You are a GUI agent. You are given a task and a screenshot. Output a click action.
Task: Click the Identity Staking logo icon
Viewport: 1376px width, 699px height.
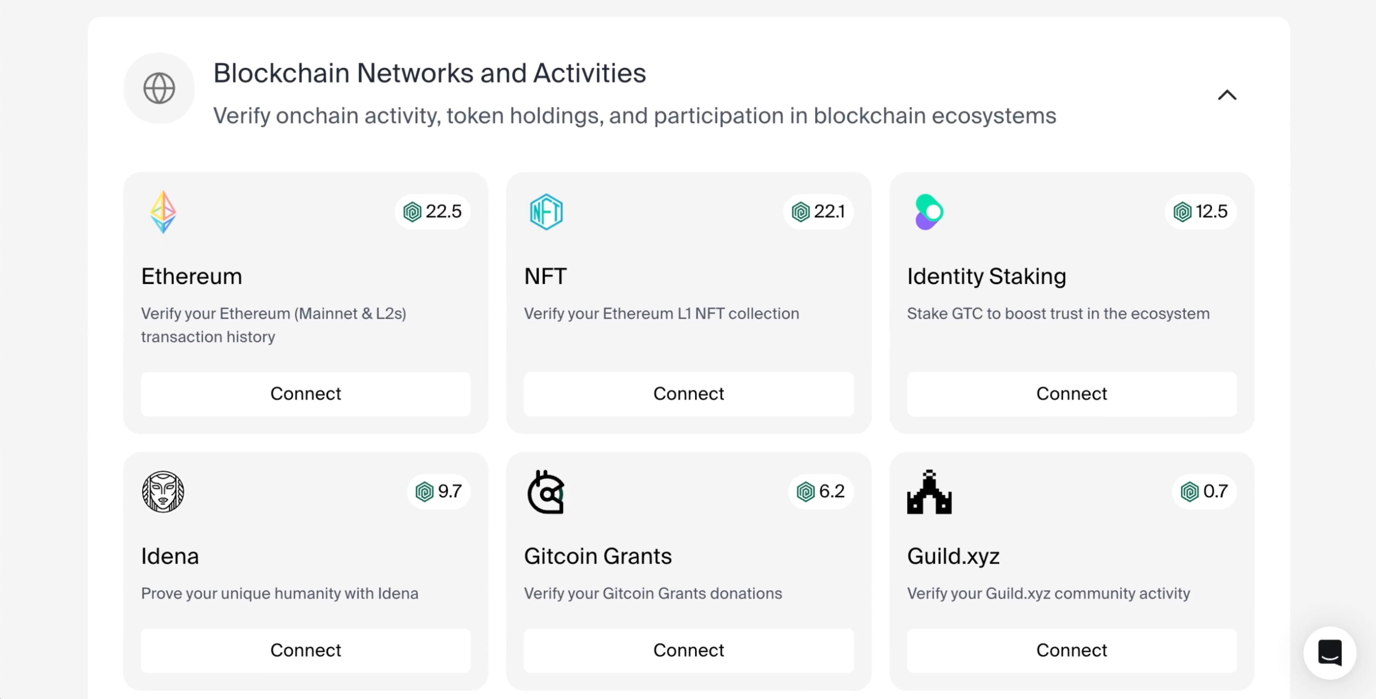coord(929,212)
